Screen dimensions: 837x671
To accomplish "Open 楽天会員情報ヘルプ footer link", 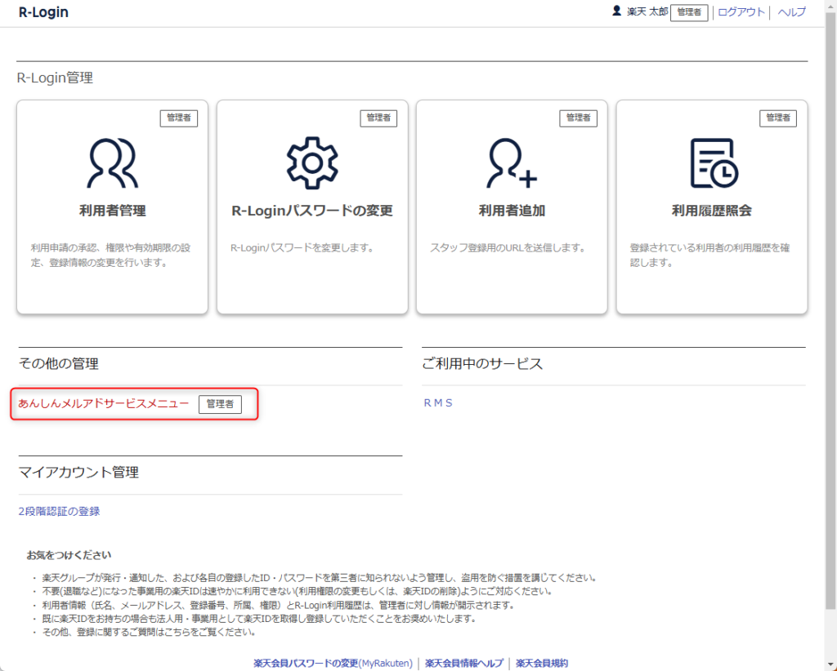I will click(x=463, y=664).
